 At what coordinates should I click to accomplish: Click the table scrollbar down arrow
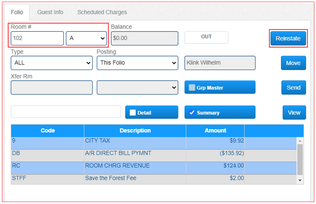pyautogui.click(x=300, y=180)
